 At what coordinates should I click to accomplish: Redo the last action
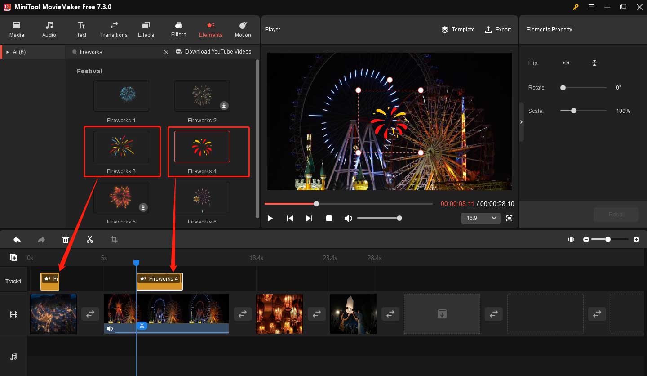(x=41, y=239)
